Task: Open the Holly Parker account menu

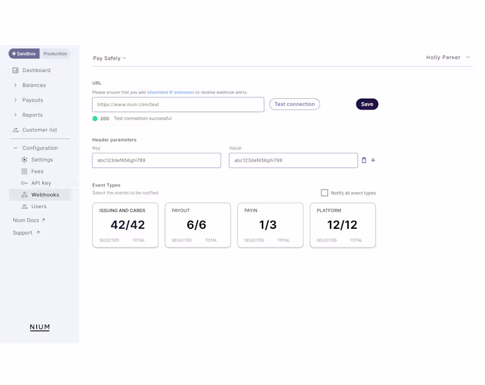Action: click(448, 58)
